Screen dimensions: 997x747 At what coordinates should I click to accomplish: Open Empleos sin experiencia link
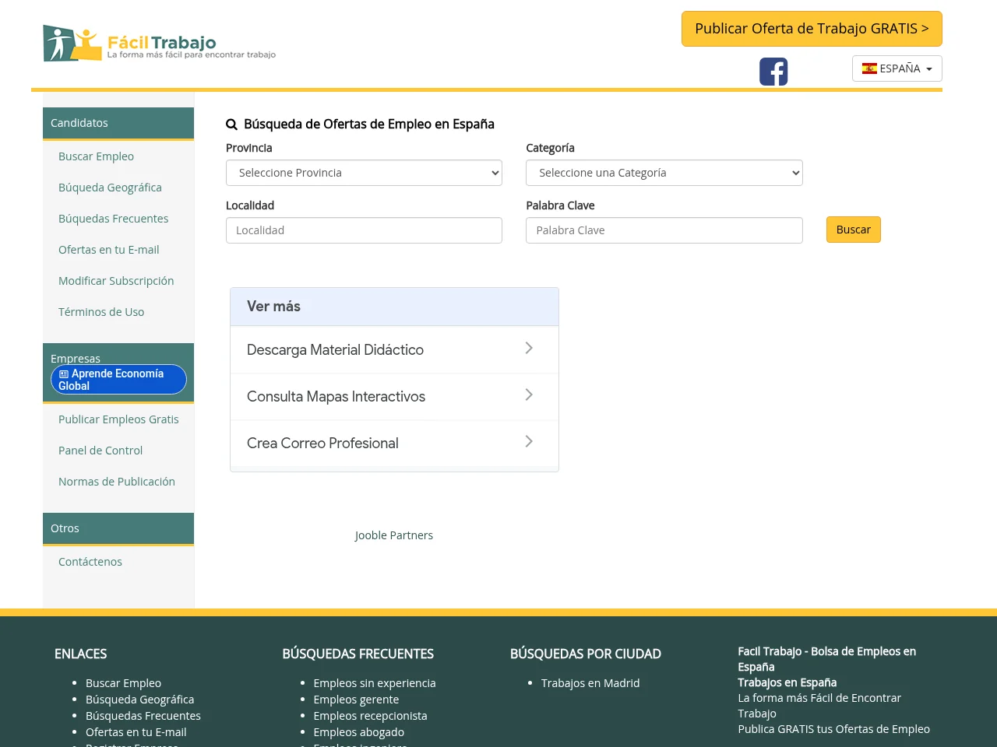375,683
